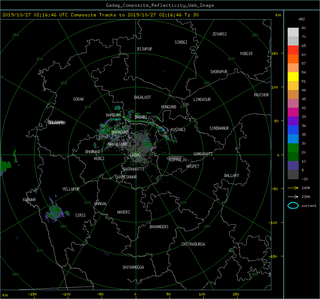Click the radar echo cluster near SIRSI
This screenshot has height=299, width=320.
(55, 212)
